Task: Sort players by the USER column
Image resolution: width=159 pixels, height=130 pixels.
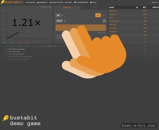Action: (111, 7)
